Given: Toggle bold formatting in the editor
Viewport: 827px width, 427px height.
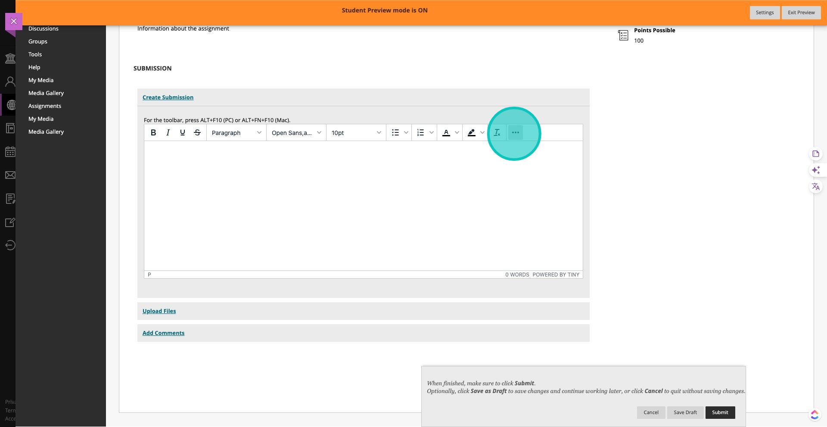Looking at the screenshot, I should (153, 133).
